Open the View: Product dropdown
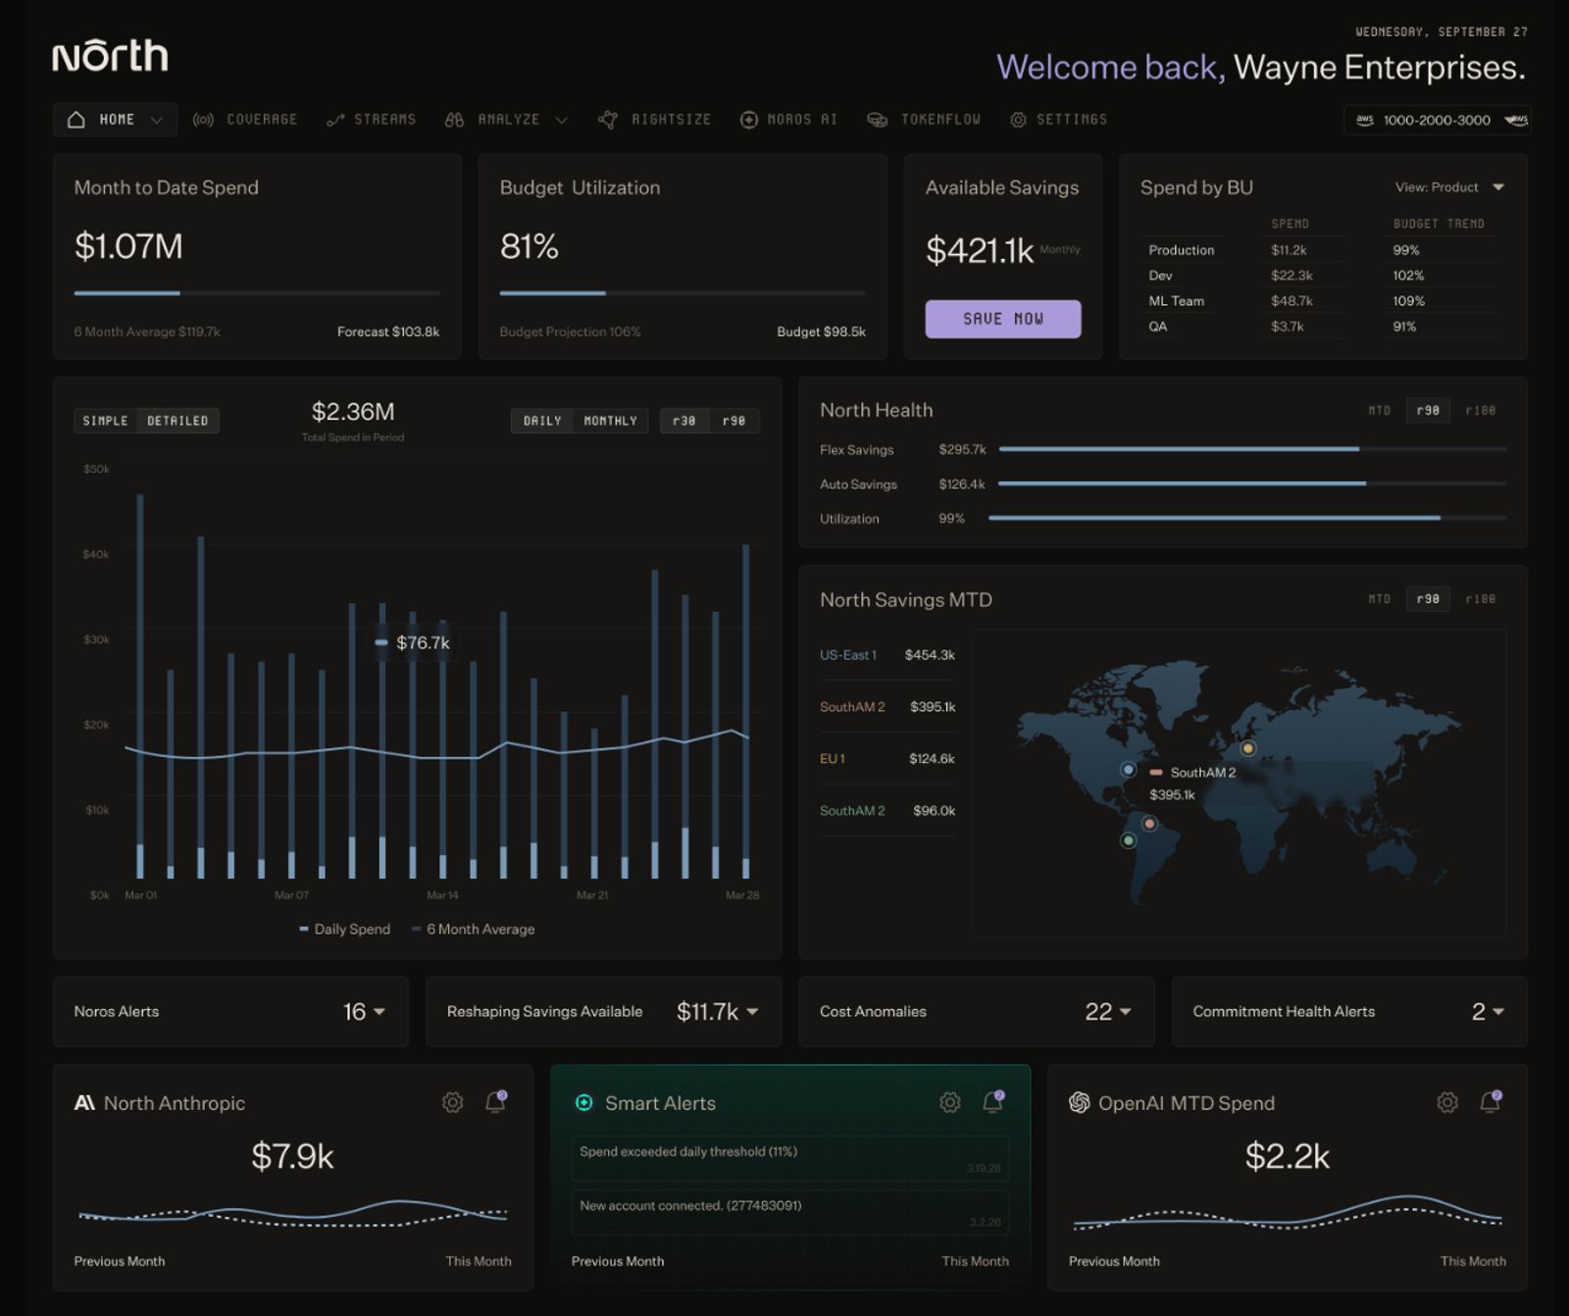The width and height of the screenshot is (1569, 1316). tap(1449, 187)
